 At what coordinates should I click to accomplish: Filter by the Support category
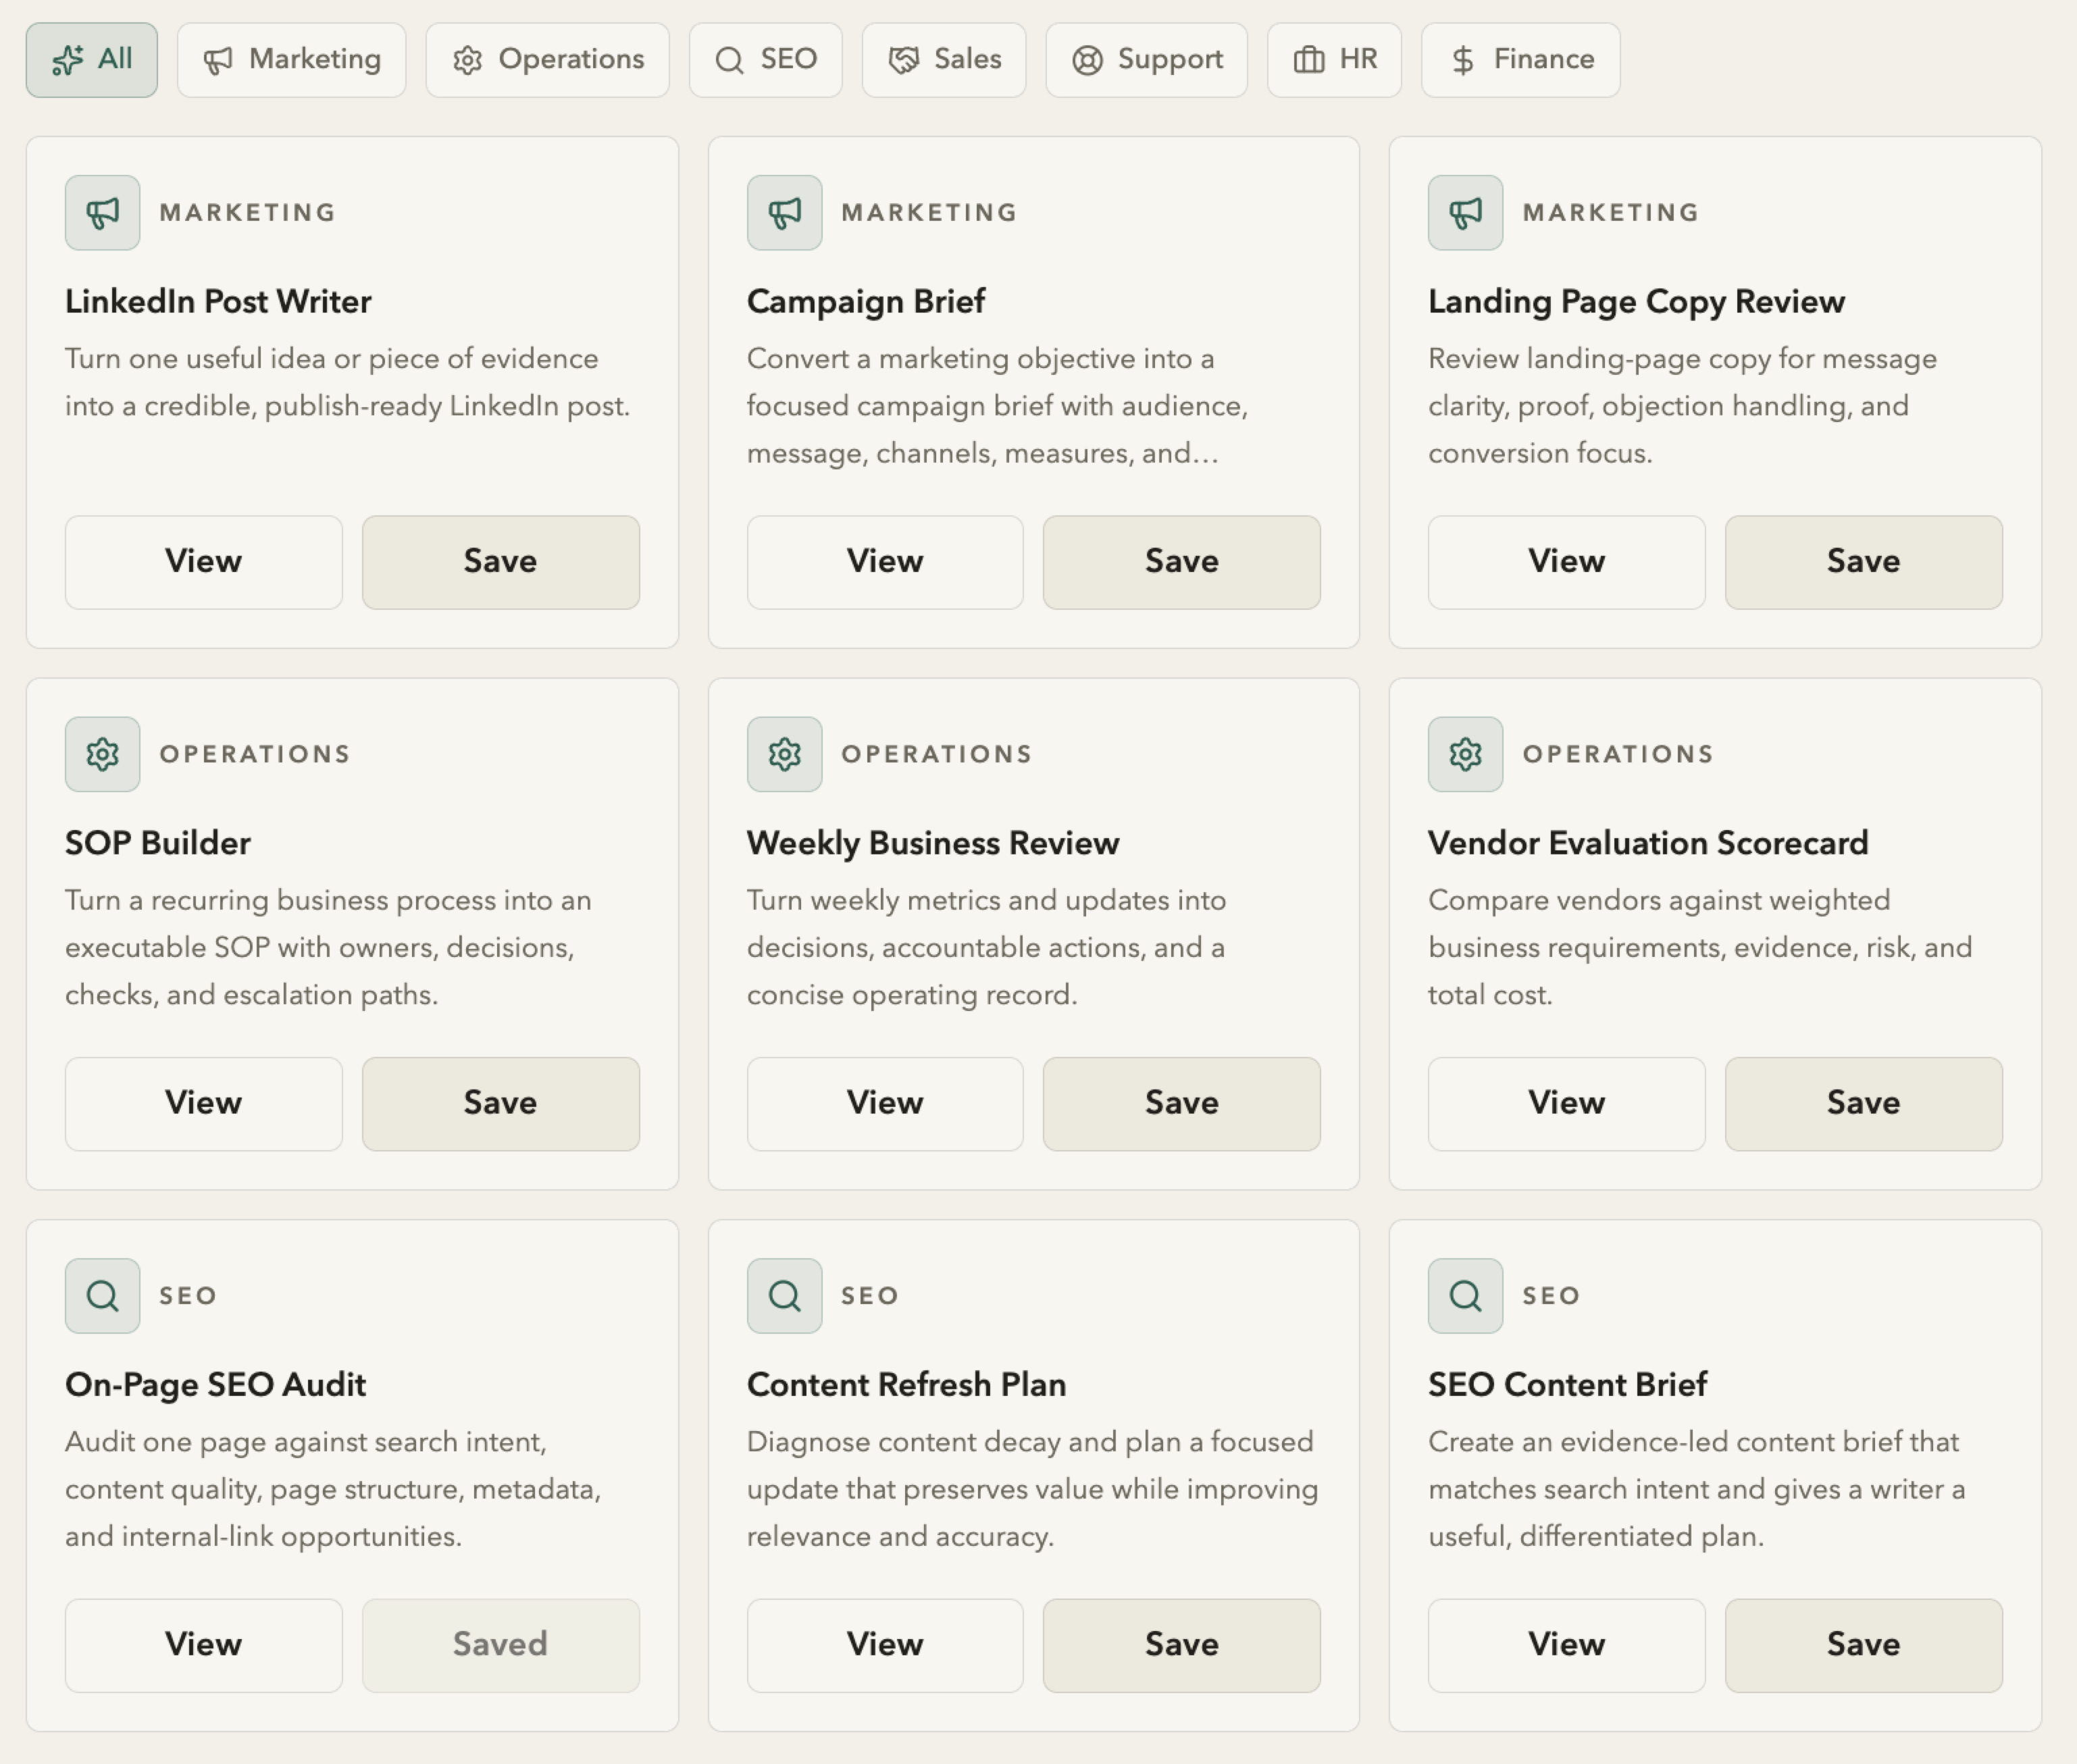point(1146,60)
